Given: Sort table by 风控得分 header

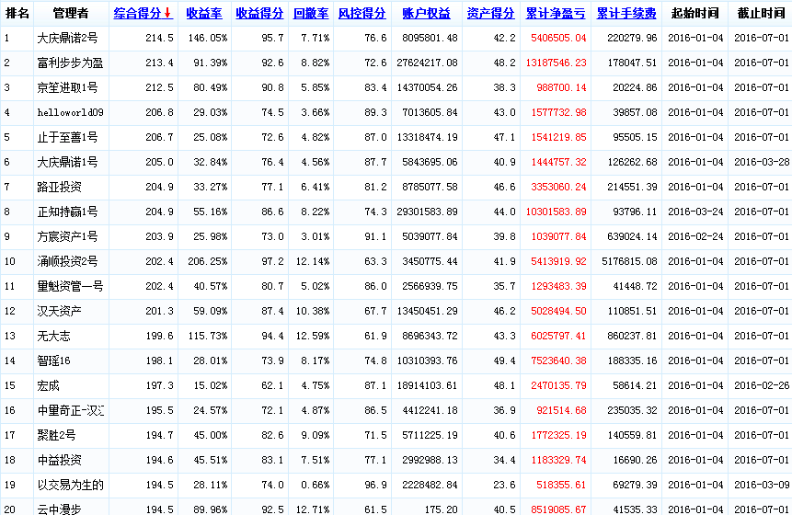Looking at the screenshot, I should tap(362, 14).
